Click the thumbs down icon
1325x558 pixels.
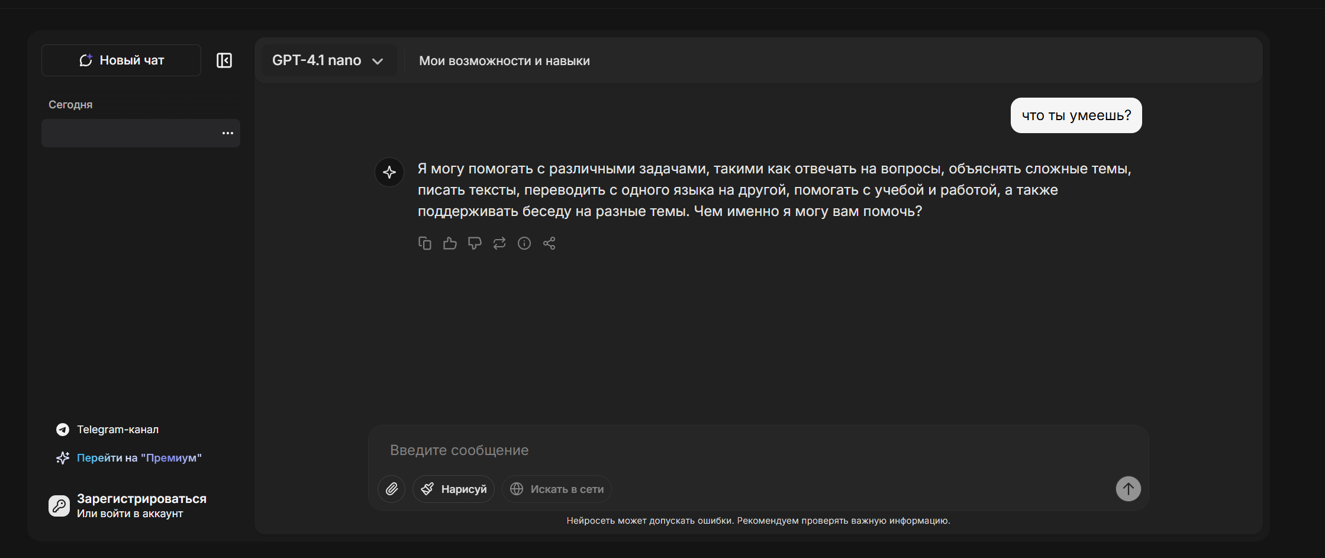[x=475, y=243]
